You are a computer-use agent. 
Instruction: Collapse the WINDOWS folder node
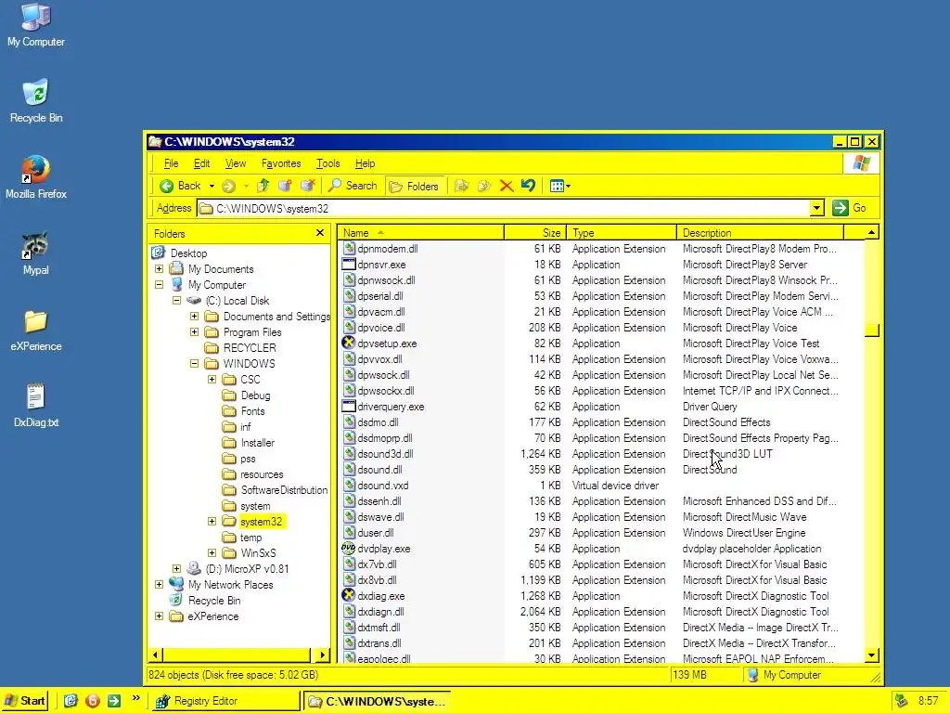pos(194,363)
